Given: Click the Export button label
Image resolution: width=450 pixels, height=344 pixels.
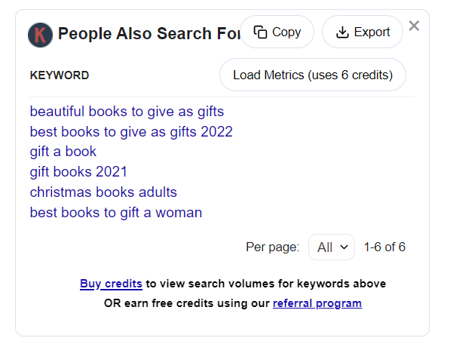Looking at the screenshot, I should [x=372, y=32].
